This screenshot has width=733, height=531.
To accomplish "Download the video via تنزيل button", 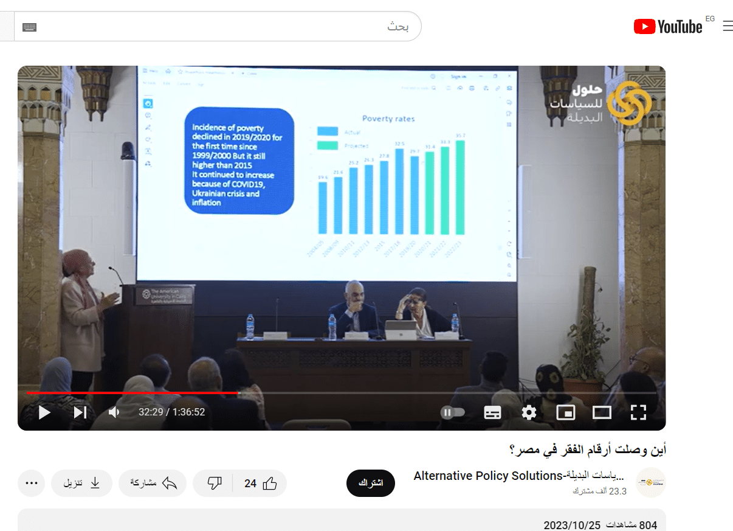I will (82, 484).
